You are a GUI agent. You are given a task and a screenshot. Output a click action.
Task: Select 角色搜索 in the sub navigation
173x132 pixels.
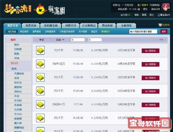coord(24,32)
